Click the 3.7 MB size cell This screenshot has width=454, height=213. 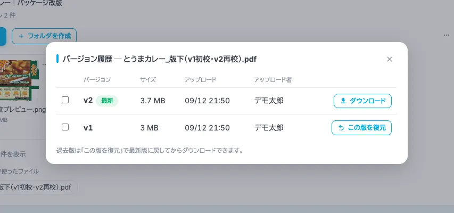[x=153, y=101]
